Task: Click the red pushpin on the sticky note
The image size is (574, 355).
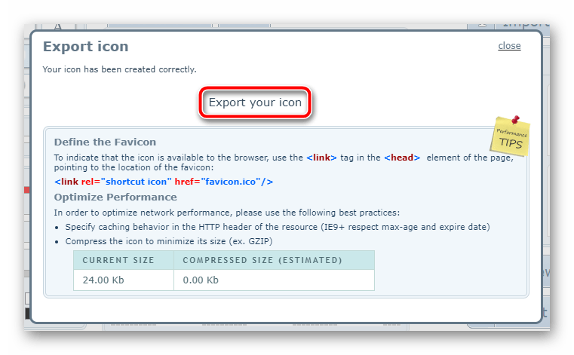Action: click(516, 119)
